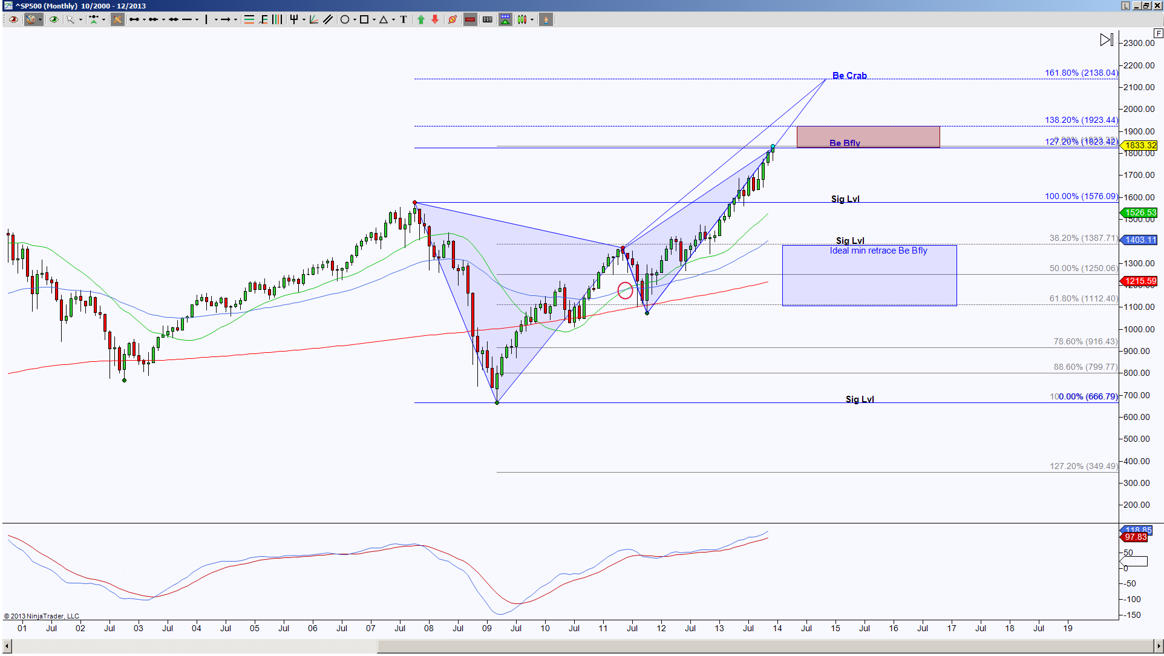This screenshot has height=656, width=1164.
Task: Select line tool with two end dots
Action: pos(134,19)
